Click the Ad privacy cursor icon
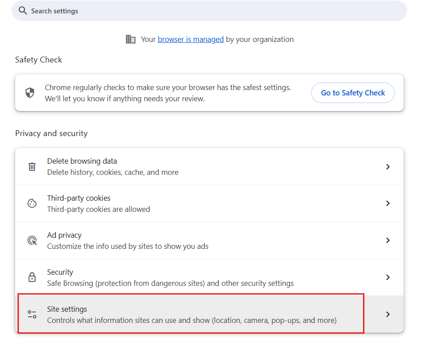Viewport: 421px width, 351px height. [32, 240]
